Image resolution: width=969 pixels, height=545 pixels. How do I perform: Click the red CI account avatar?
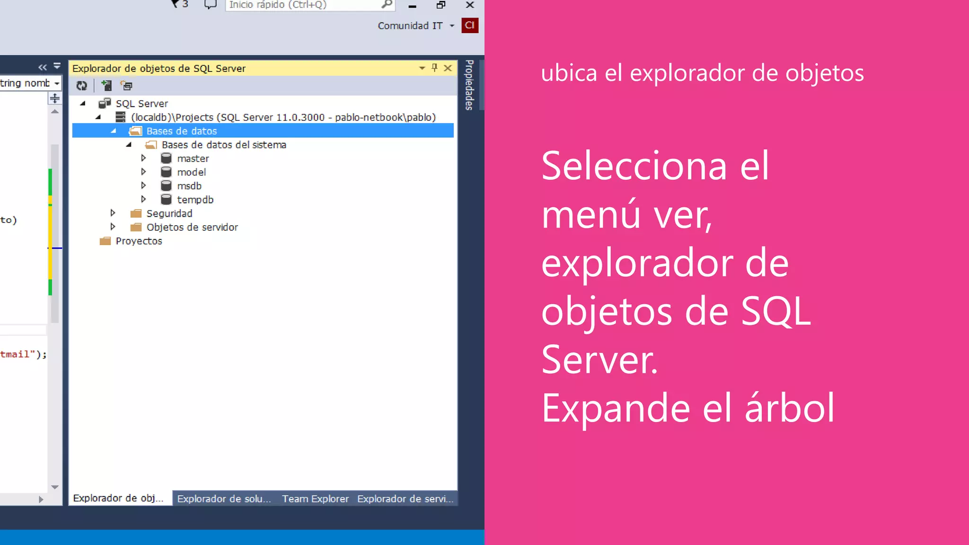[470, 26]
